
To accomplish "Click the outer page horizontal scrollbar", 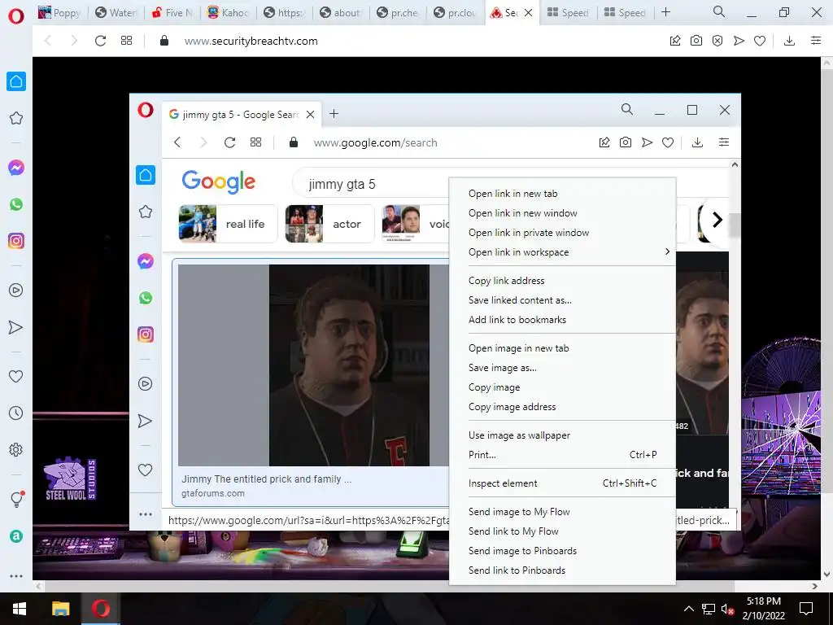I will click(389, 586).
